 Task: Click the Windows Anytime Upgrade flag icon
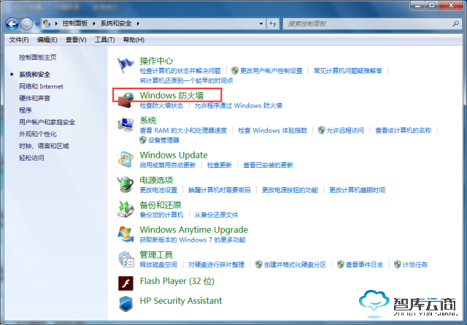coord(126,234)
